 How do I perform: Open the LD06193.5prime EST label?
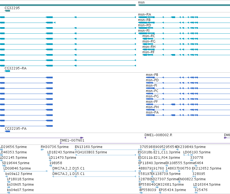pyautogui.click(x=197, y=152)
